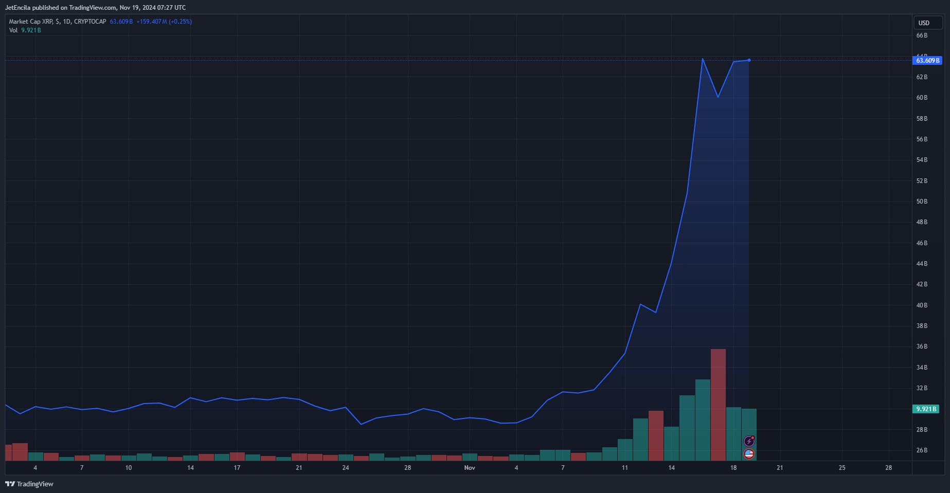950x493 pixels.
Task: Select the Vol indicator legend label
Action: click(13, 30)
